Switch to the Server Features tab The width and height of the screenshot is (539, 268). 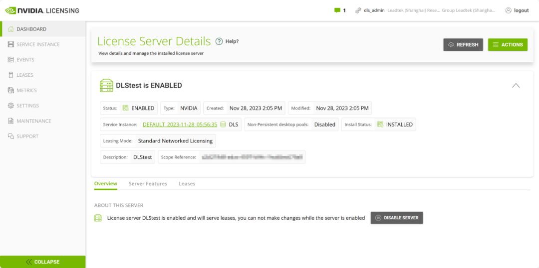(148, 184)
